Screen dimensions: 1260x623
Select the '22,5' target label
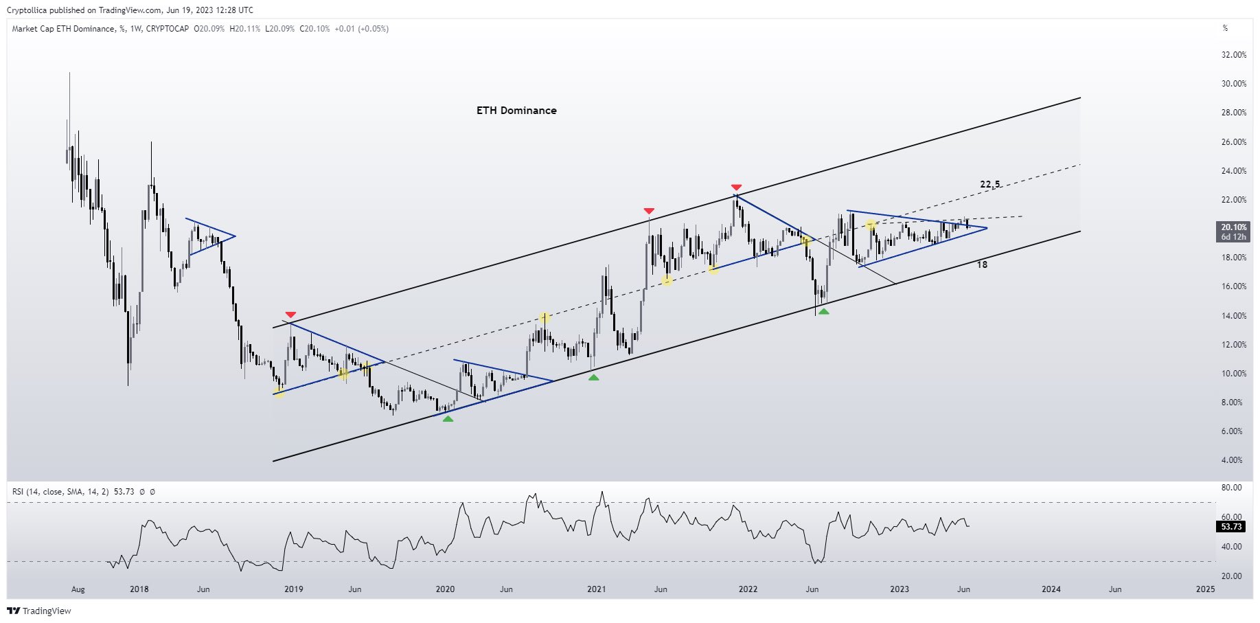click(x=990, y=184)
